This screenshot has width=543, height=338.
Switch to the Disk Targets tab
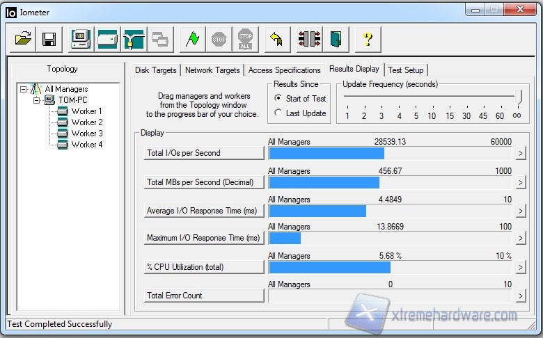tap(155, 70)
